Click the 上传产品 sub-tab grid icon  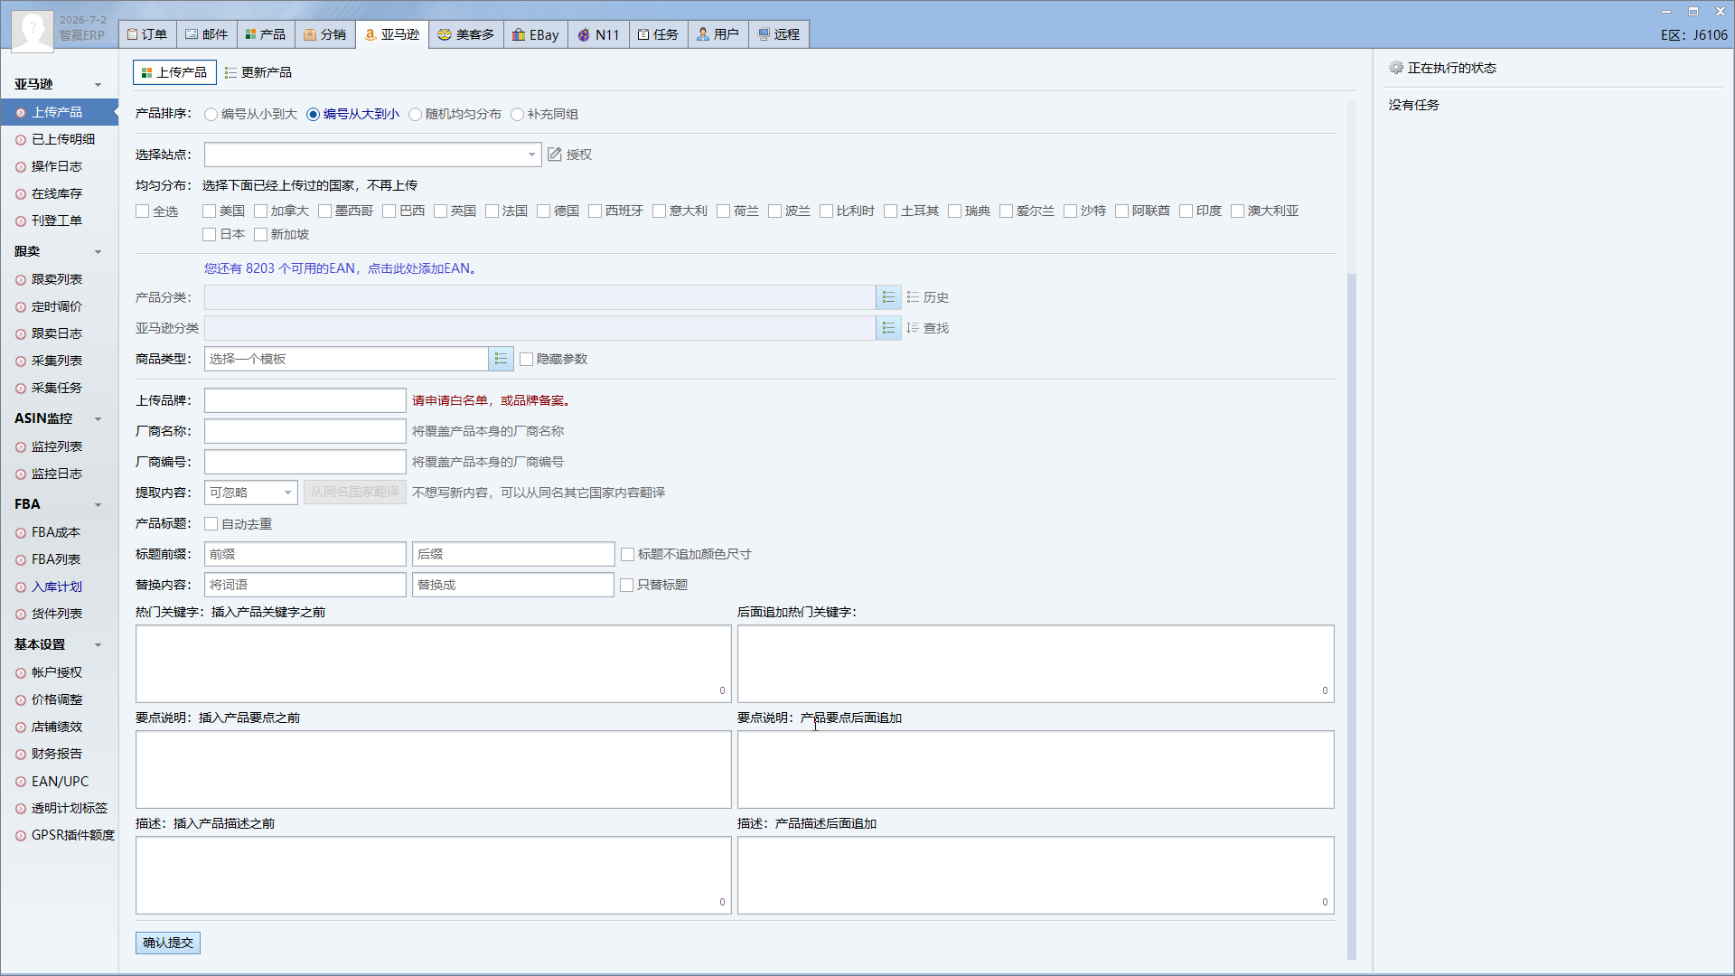[146, 72]
